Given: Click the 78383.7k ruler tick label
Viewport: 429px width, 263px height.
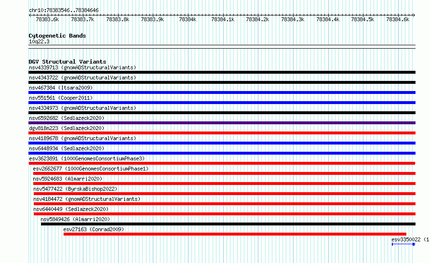Looking at the screenshot, I should [82, 19].
